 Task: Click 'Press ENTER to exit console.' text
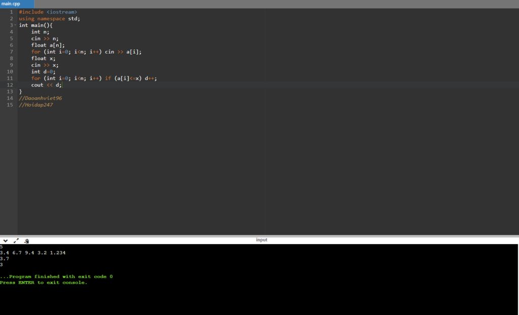point(44,282)
